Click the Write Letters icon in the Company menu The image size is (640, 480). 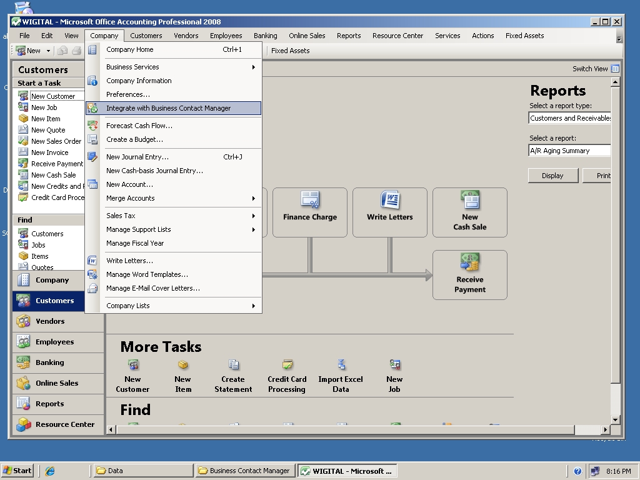coord(92,261)
